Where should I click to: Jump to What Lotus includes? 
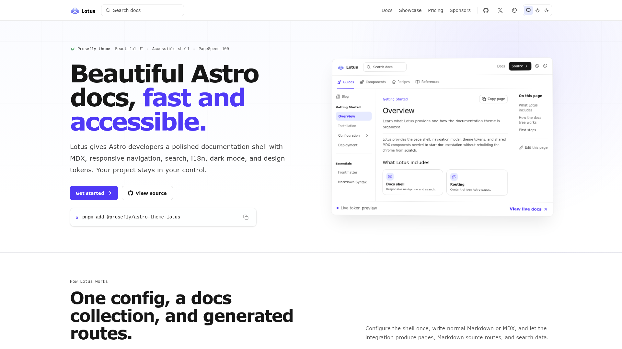pos(528,108)
